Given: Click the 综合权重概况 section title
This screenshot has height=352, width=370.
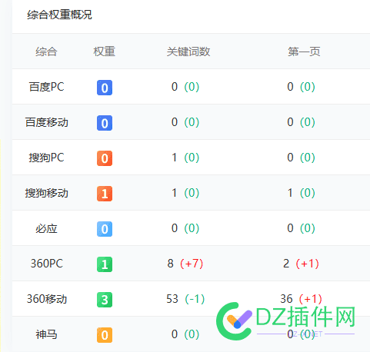Looking at the screenshot, I should click(59, 15).
